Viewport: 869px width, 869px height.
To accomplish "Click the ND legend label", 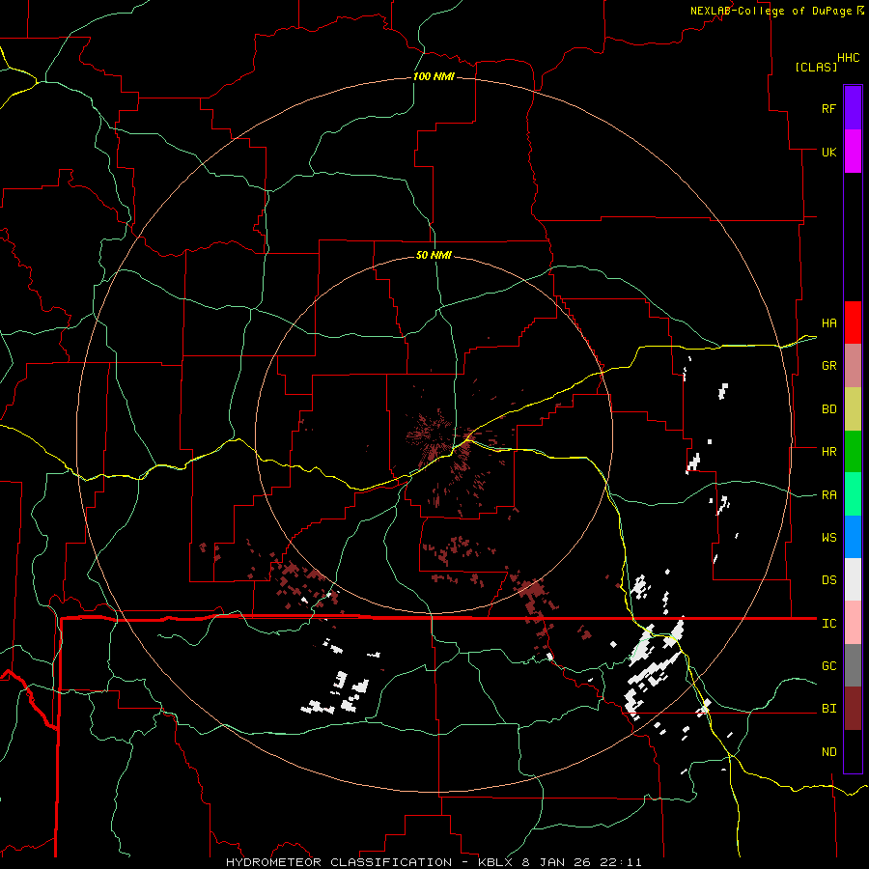I will coord(828,752).
